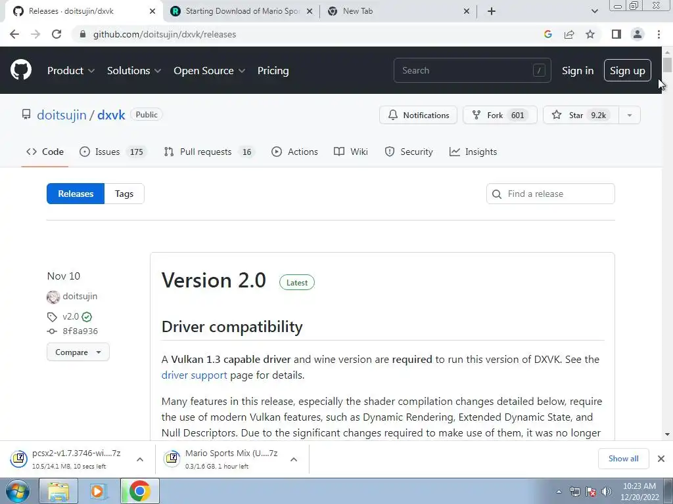This screenshot has height=504, width=673.
Task: Open the Pricing page
Action: point(273,71)
